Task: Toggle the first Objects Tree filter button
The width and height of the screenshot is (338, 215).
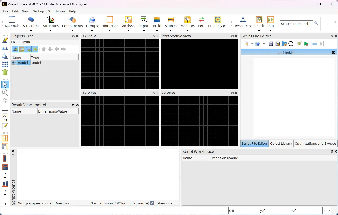Action: tap(15, 49)
